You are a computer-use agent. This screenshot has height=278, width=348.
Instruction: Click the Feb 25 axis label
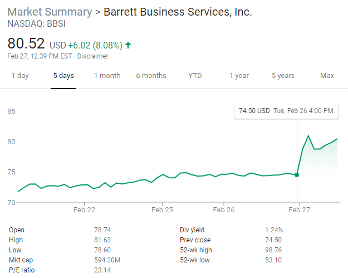click(162, 210)
